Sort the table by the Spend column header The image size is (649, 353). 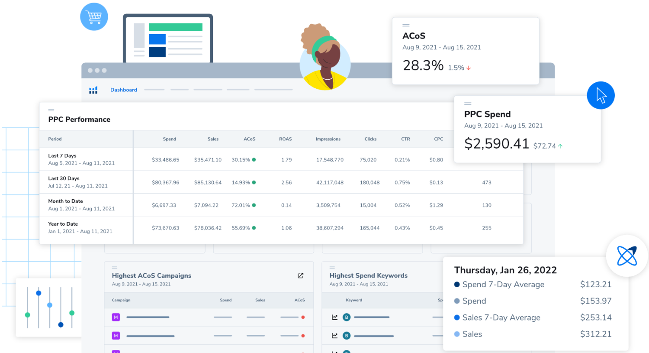tap(169, 139)
